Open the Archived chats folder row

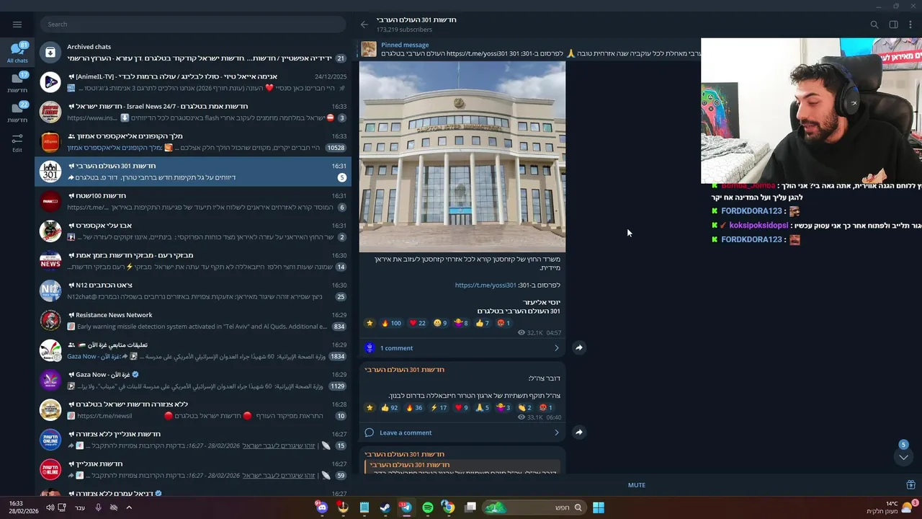(193, 52)
